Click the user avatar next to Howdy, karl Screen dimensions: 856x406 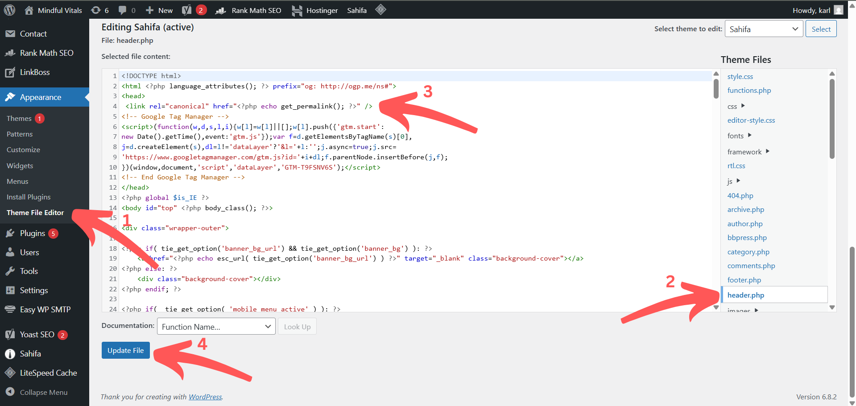click(x=839, y=10)
